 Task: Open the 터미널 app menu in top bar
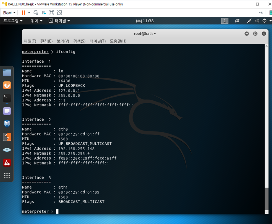point(59,21)
